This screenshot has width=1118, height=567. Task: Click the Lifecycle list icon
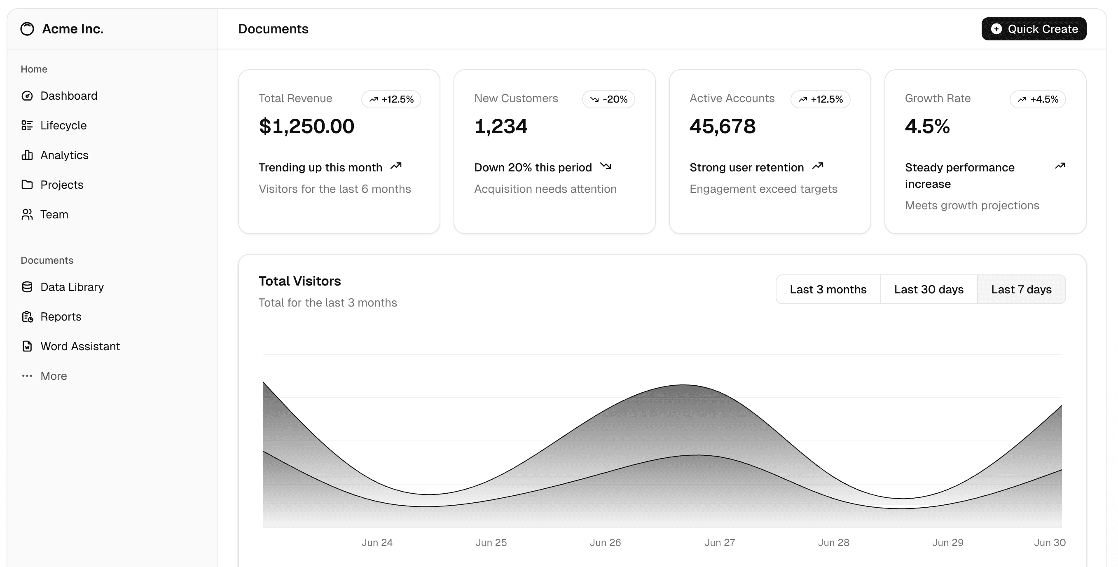tap(27, 125)
